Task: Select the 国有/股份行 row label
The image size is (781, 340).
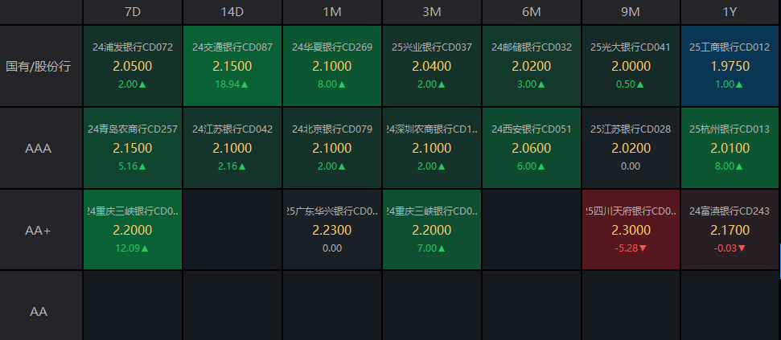Action: point(39,66)
